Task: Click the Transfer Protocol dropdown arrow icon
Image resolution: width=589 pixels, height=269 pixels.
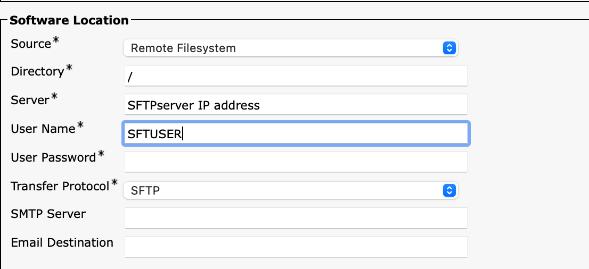Action: [x=449, y=190]
